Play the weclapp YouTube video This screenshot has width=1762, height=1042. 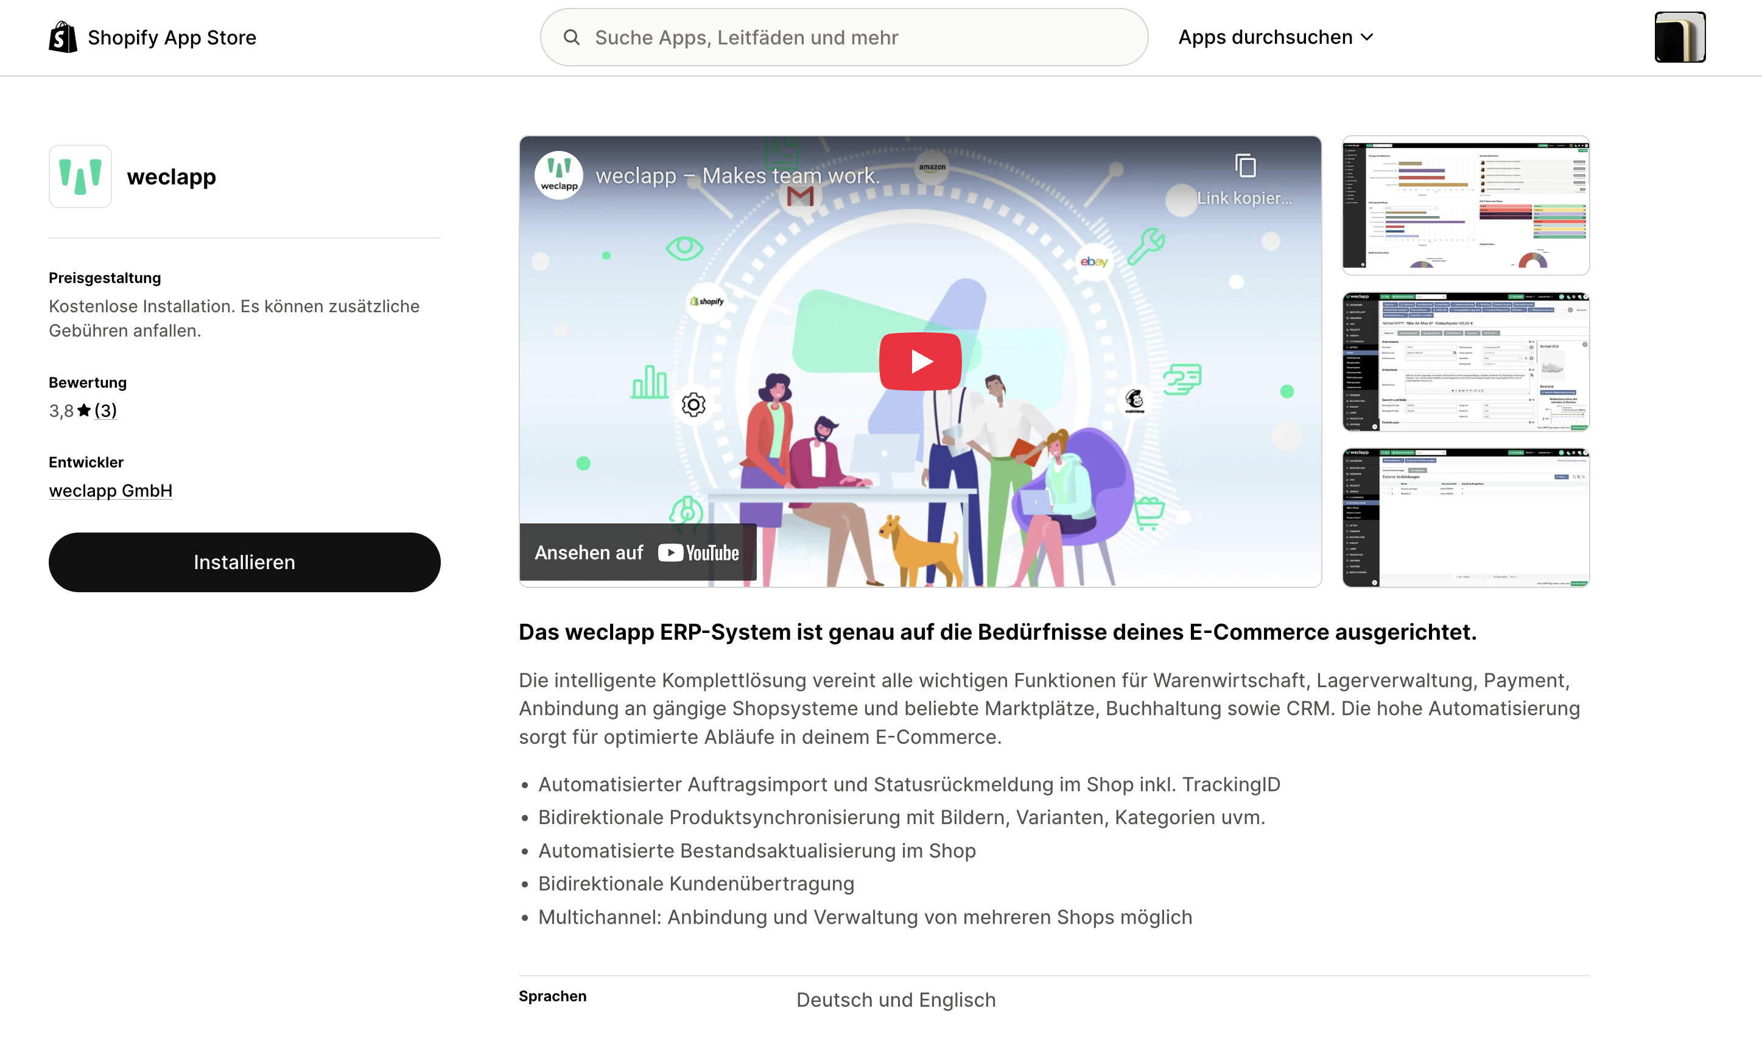pos(920,362)
